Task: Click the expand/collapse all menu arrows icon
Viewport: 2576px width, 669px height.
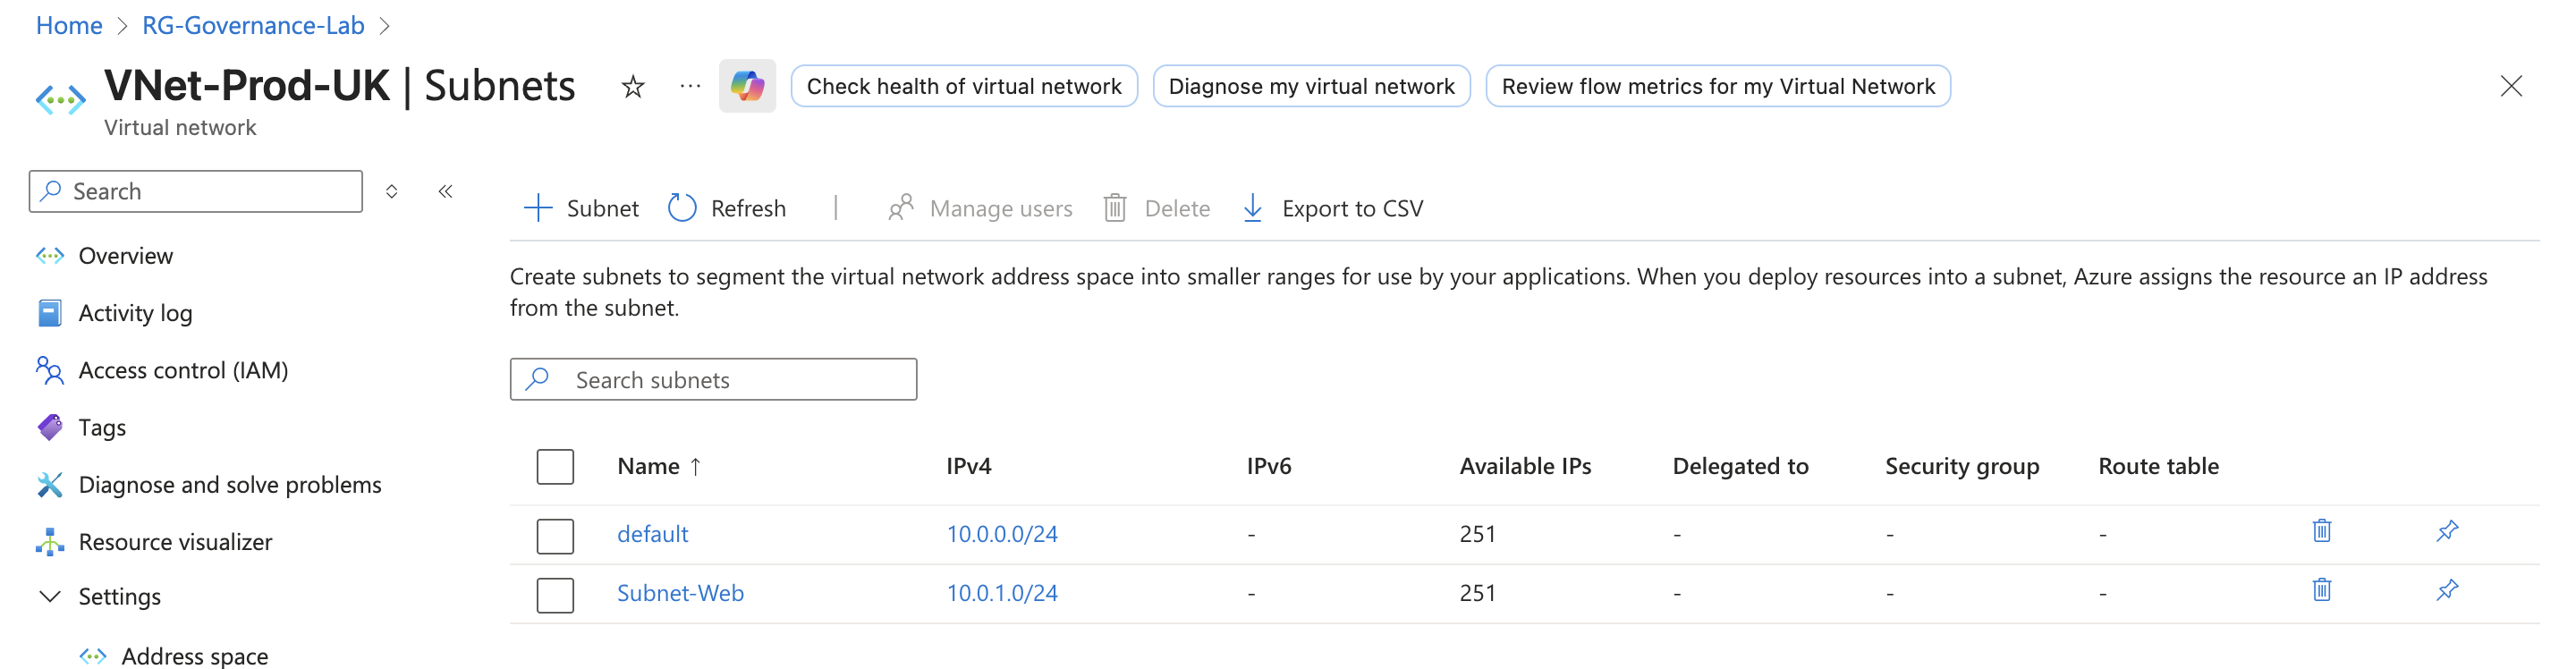Action: click(392, 191)
